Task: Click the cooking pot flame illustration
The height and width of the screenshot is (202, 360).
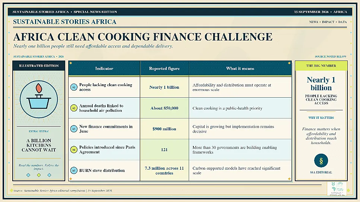Action: (x=39, y=99)
